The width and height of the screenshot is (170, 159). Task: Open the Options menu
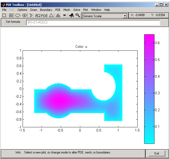pyautogui.click(x=22, y=10)
